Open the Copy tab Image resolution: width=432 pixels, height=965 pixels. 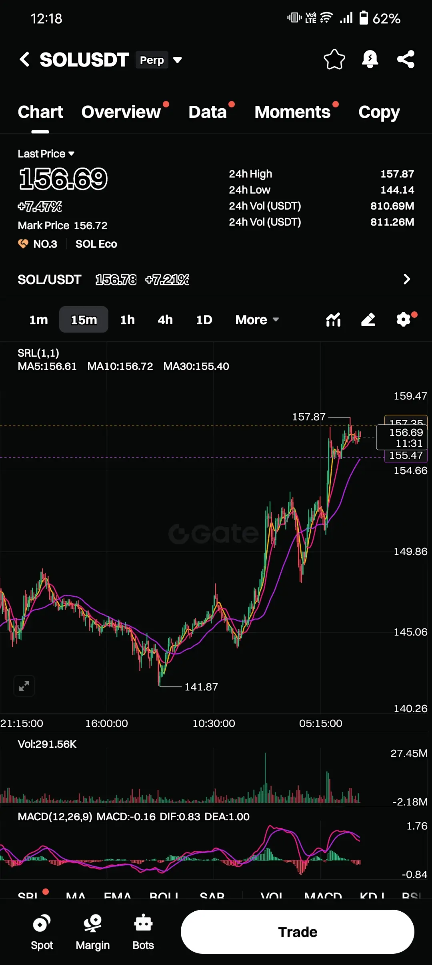point(379,112)
